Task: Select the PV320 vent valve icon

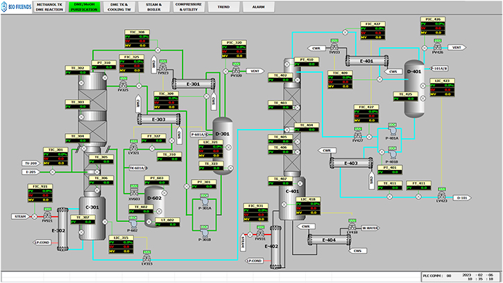Action: click(x=236, y=70)
